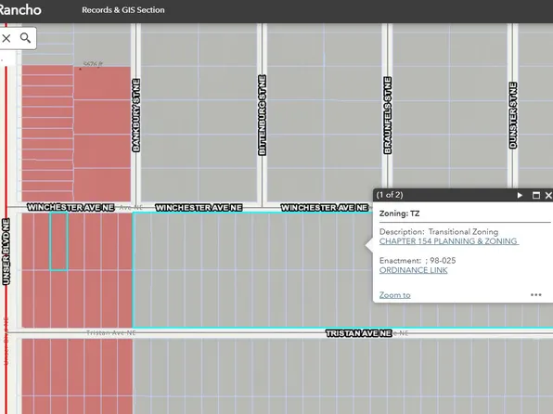
Task: Click the Bankbury St NE street label
Action: click(136, 115)
